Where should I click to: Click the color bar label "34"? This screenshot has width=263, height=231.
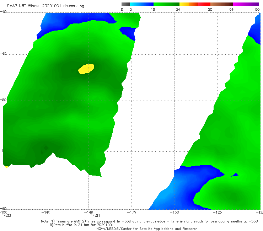(x=178, y=10)
